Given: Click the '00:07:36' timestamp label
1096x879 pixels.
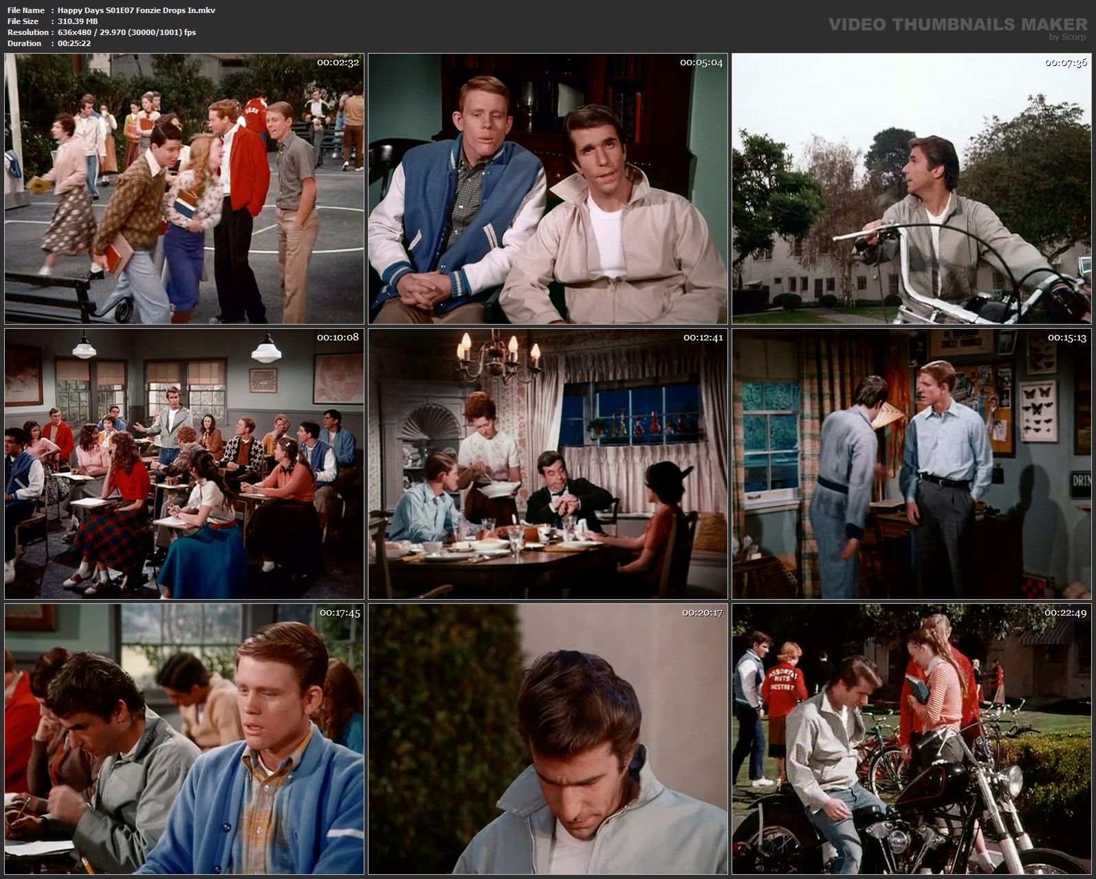Looking at the screenshot, I should click(1066, 63).
